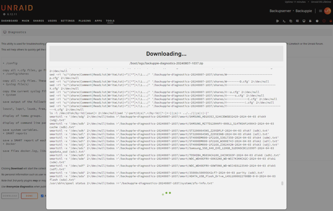Screen dimensions: 333x211
Task: Click the red alert circle icon
Action: (324, 21)
